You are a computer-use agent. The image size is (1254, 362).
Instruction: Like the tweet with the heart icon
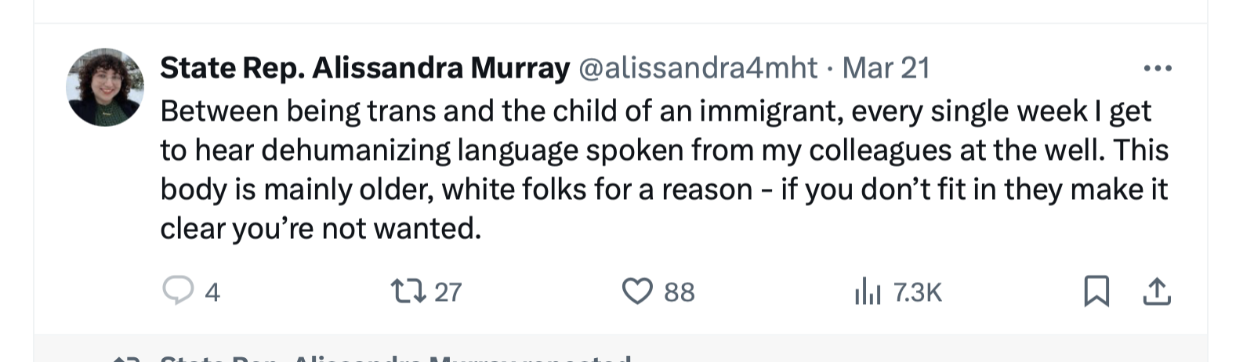pos(637,291)
